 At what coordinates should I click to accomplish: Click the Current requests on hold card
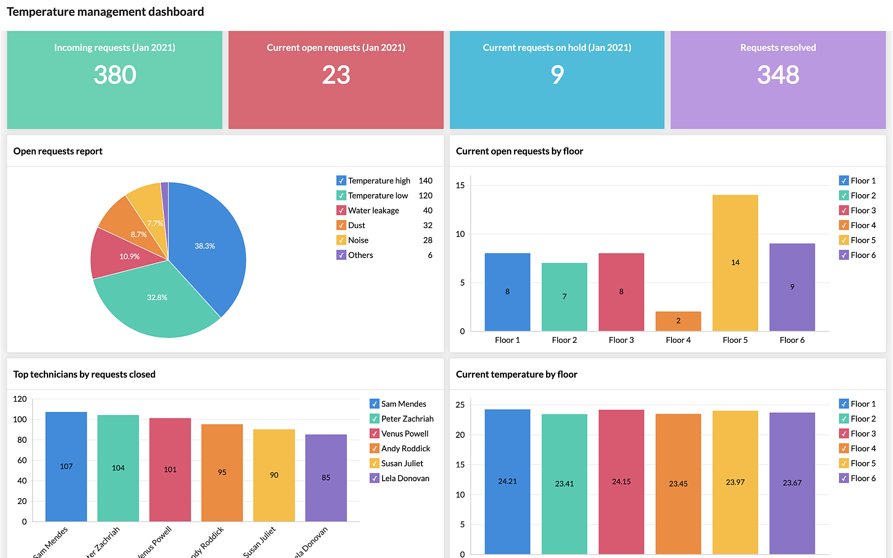557,79
